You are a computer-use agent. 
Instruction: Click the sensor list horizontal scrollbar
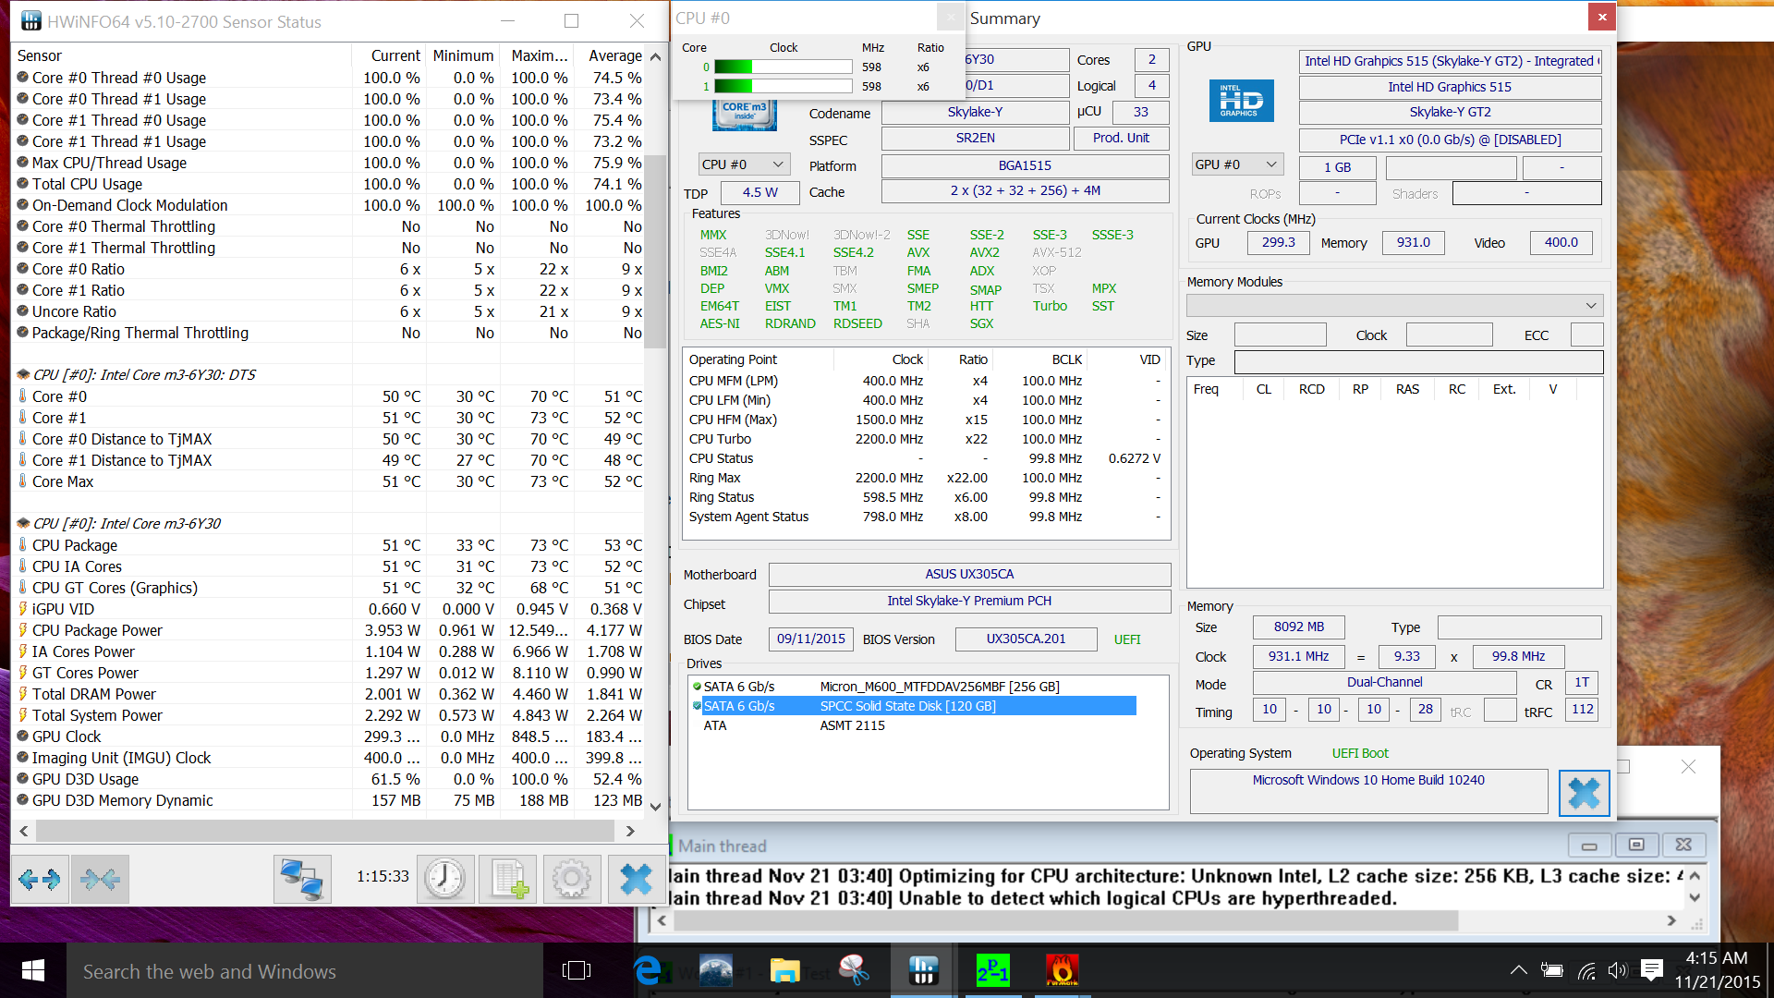[323, 831]
